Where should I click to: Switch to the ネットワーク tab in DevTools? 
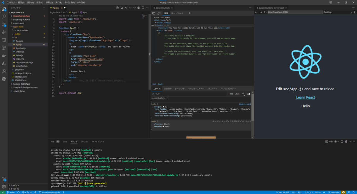(x=177, y=13)
